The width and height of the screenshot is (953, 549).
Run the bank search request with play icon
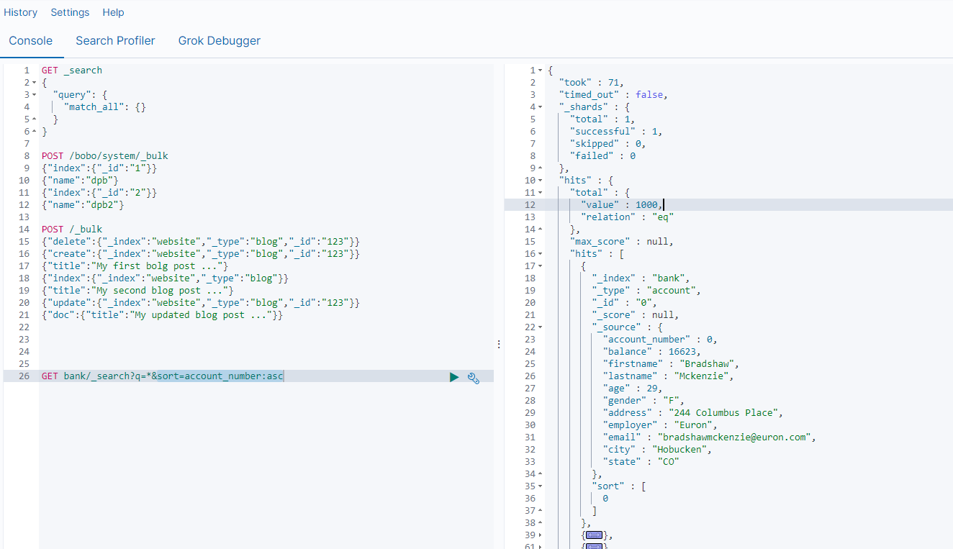(454, 376)
